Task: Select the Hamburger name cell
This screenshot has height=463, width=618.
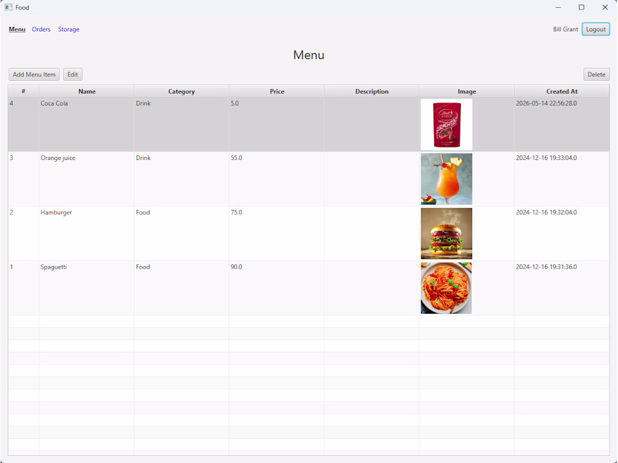Action: coord(87,233)
